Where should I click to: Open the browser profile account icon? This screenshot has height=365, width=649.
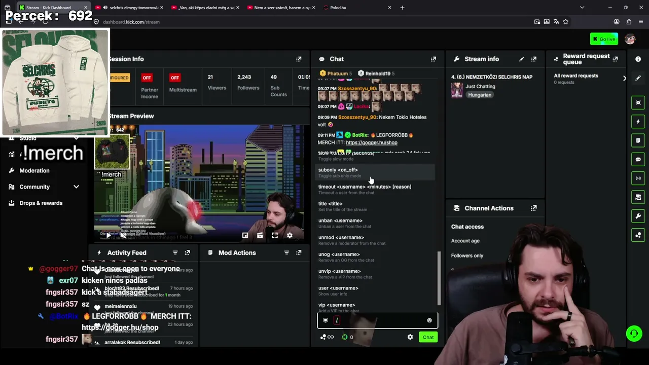pyautogui.click(x=617, y=22)
